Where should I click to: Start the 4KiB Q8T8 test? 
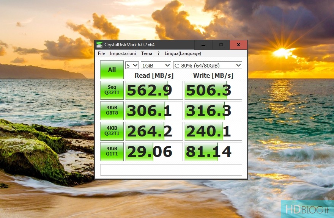[112, 110]
